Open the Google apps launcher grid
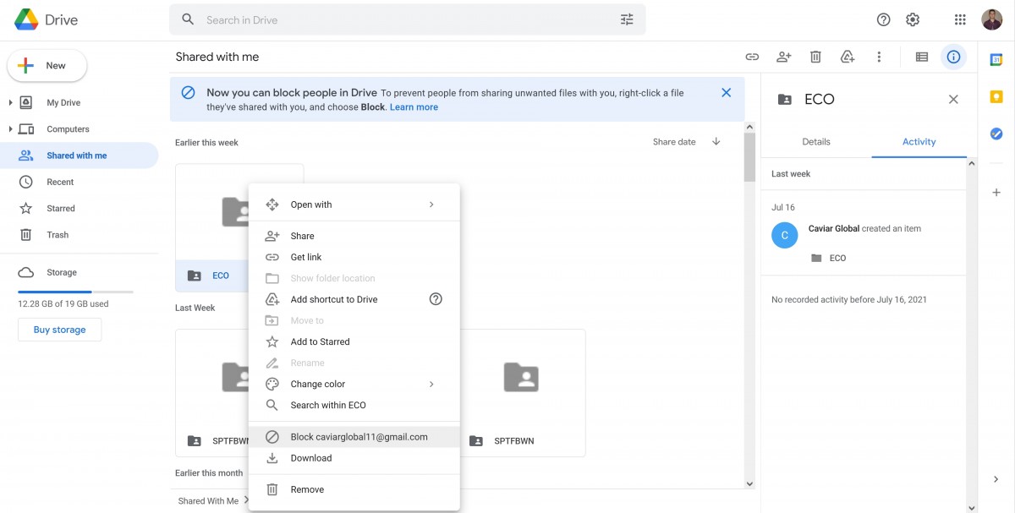Viewport: 1015px width, 513px height. (959, 19)
